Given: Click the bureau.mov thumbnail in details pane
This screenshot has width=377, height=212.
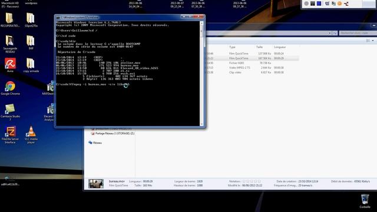Looking at the screenshot, I should click(x=95, y=184).
